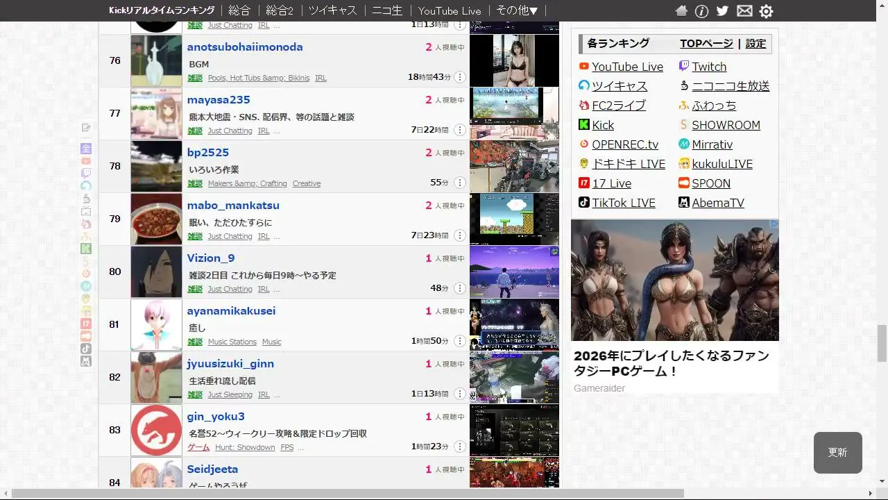888x500 pixels.
Task: Open the その他▼ dropdown menu
Action: [x=517, y=10]
